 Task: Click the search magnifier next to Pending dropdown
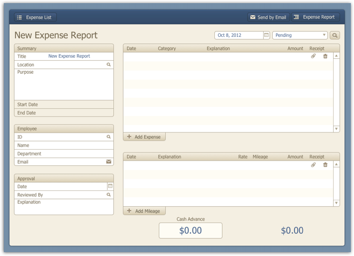(x=334, y=35)
